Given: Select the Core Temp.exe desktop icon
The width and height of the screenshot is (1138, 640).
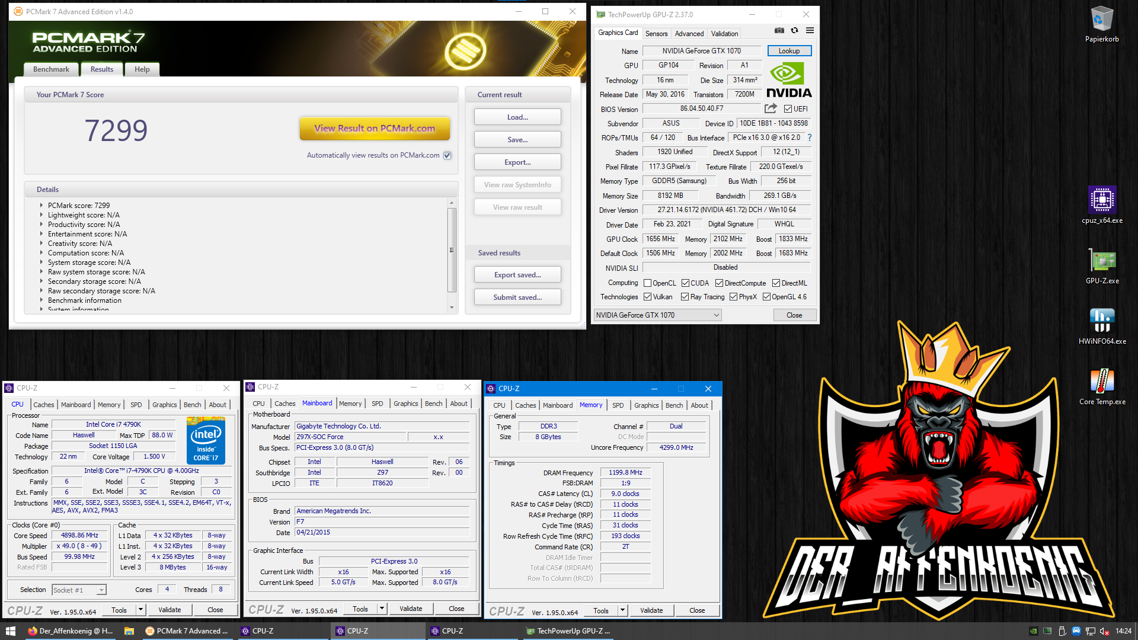Looking at the screenshot, I should 1102,386.
